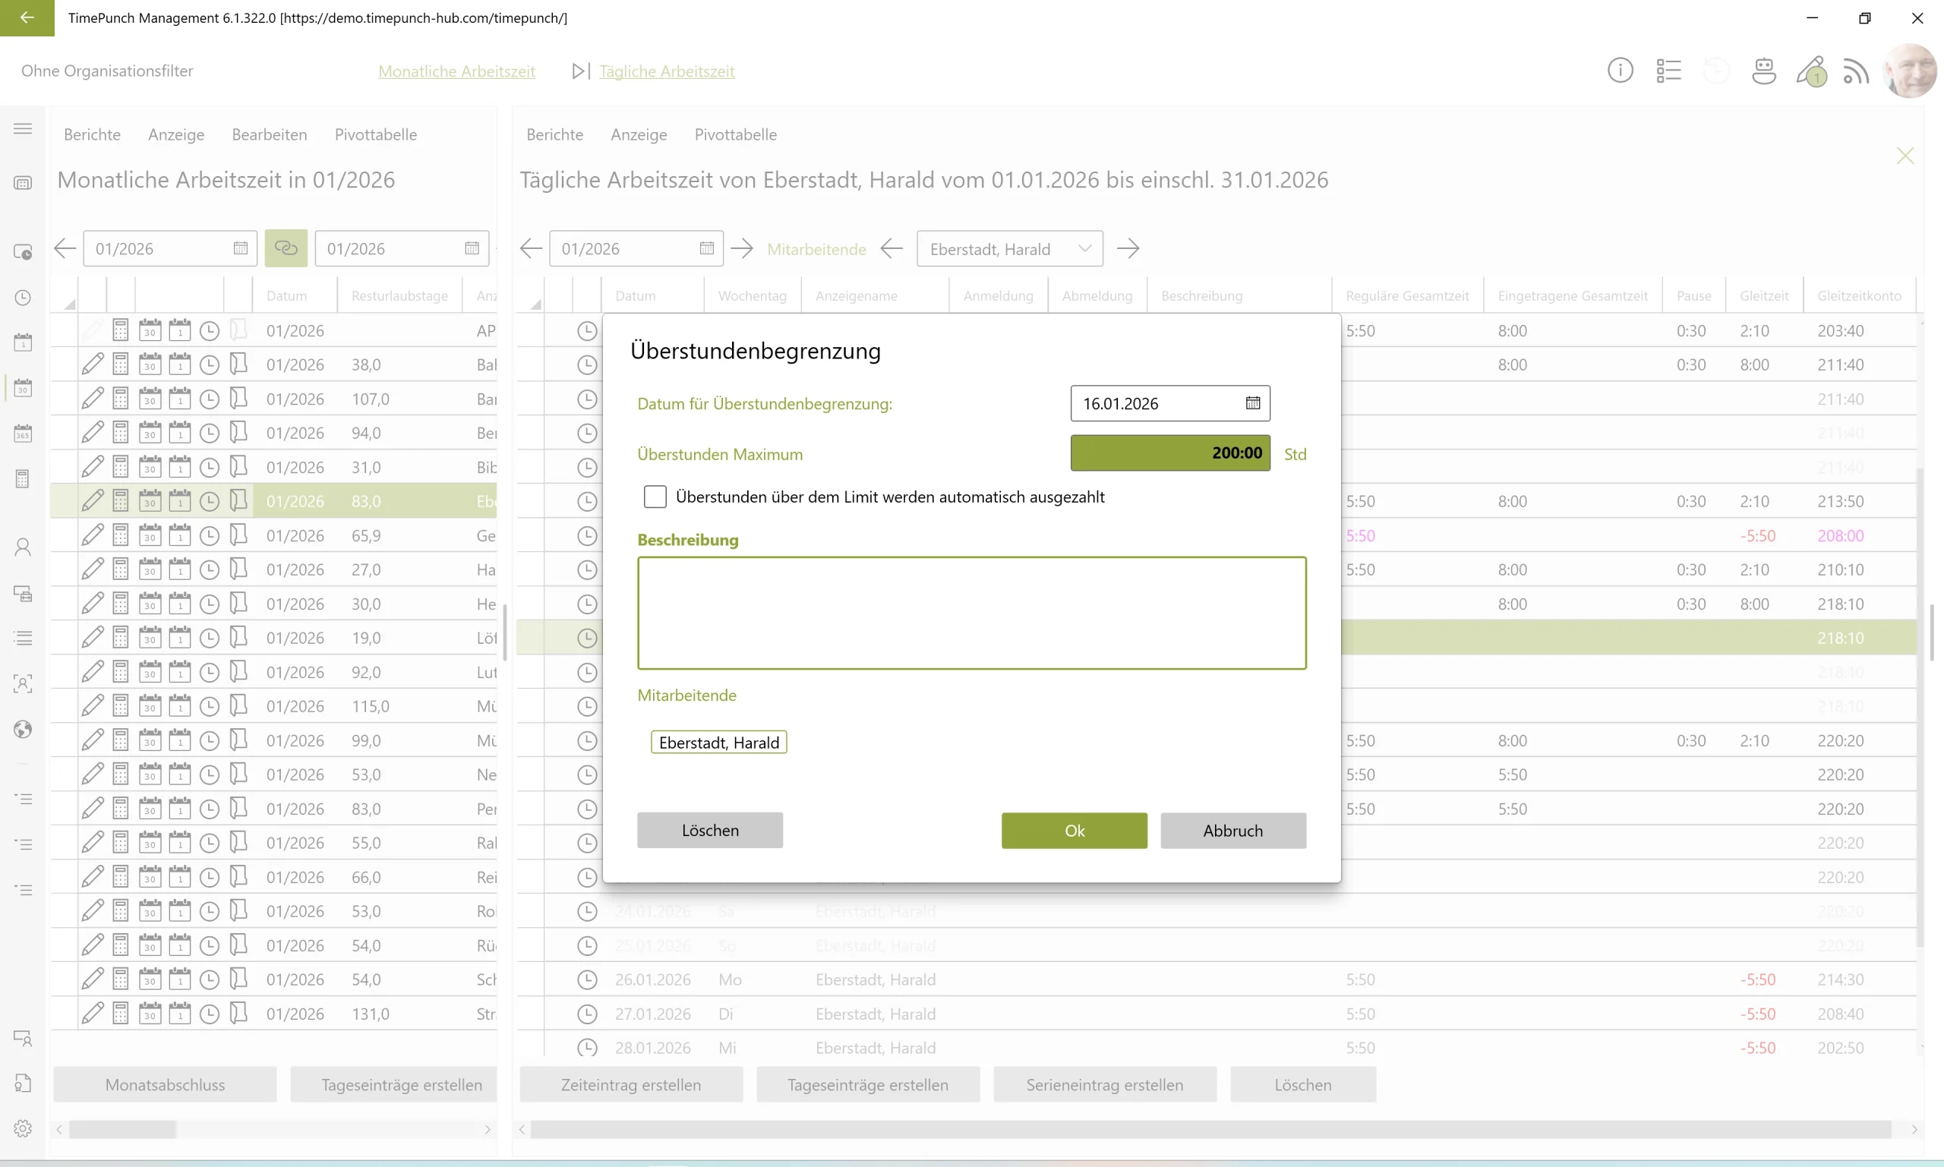Open the checklist icon in header
The width and height of the screenshot is (1944, 1167).
coord(1668,71)
